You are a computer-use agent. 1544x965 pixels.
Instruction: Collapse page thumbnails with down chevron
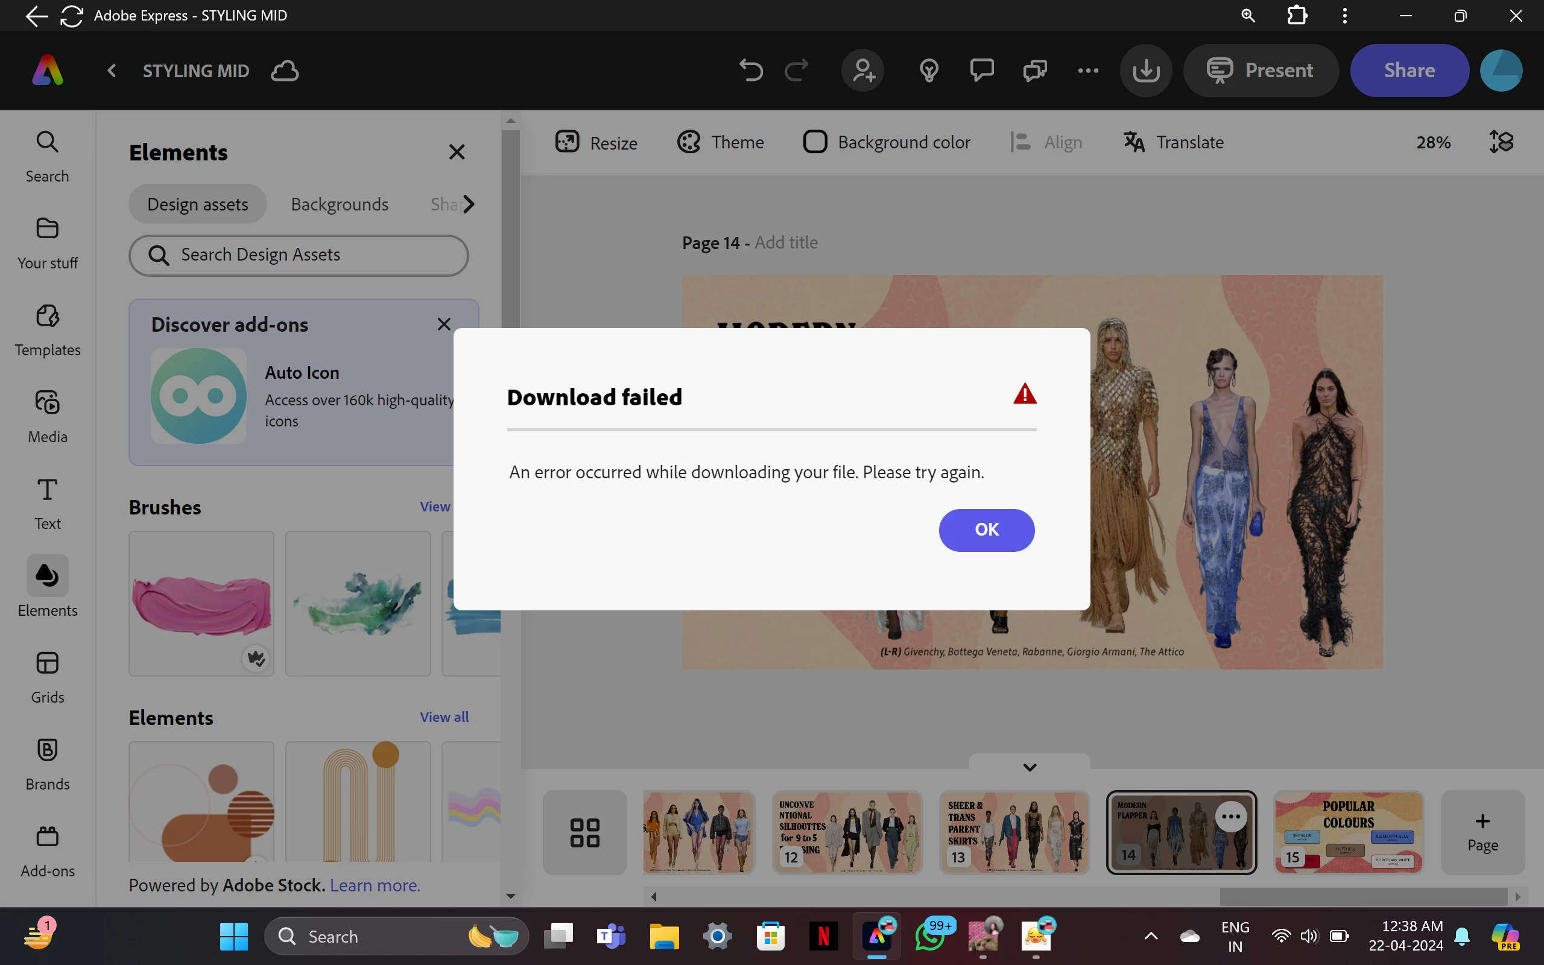(1029, 767)
